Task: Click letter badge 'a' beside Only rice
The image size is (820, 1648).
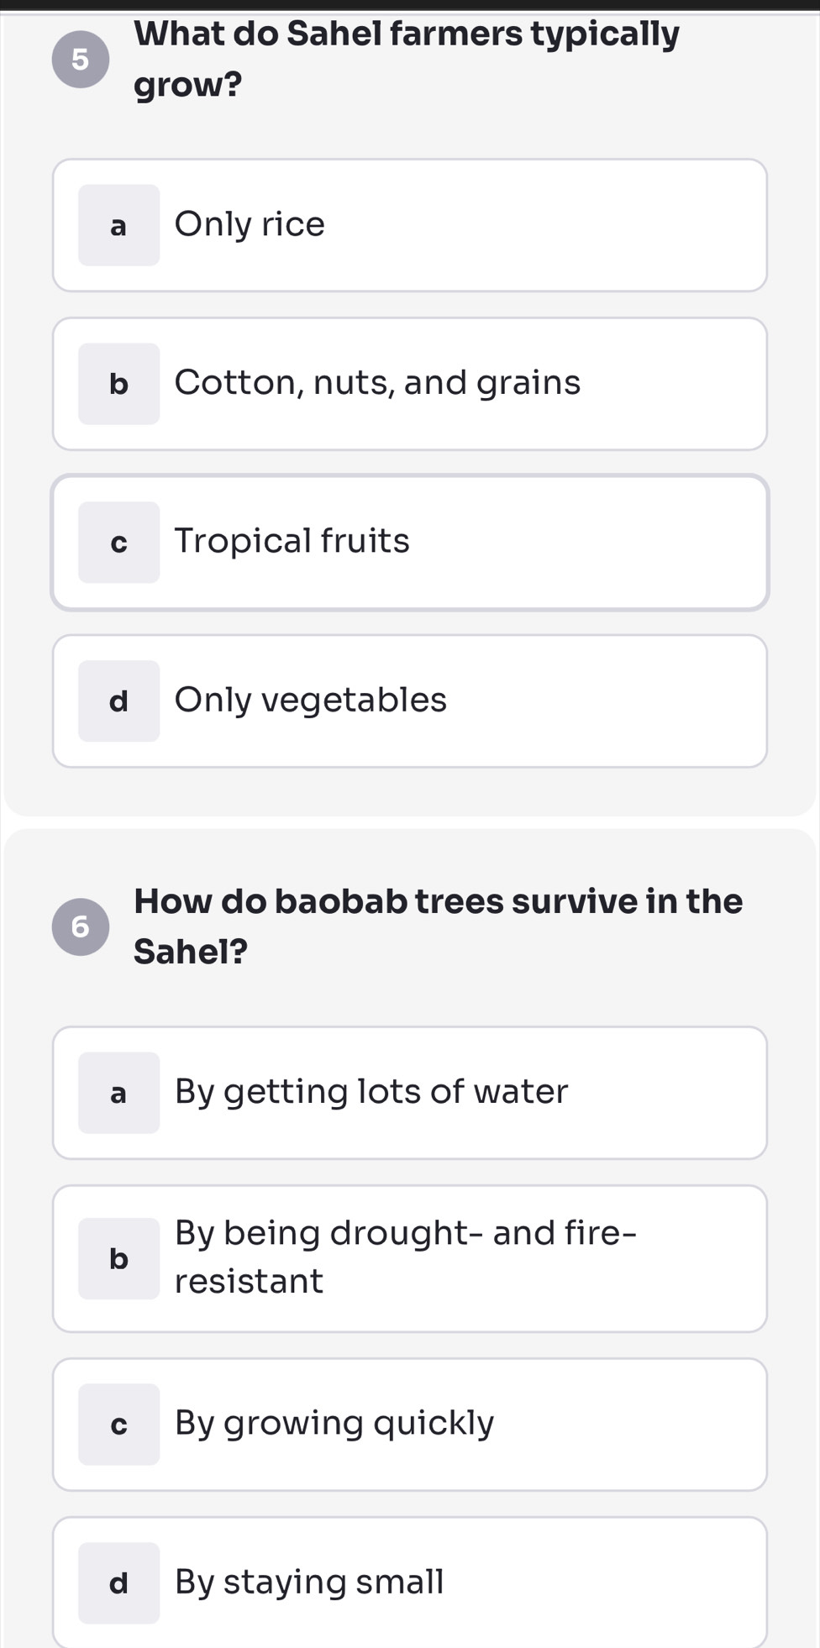Action: 119,225
